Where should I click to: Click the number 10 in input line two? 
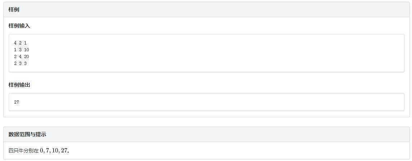click(26, 50)
